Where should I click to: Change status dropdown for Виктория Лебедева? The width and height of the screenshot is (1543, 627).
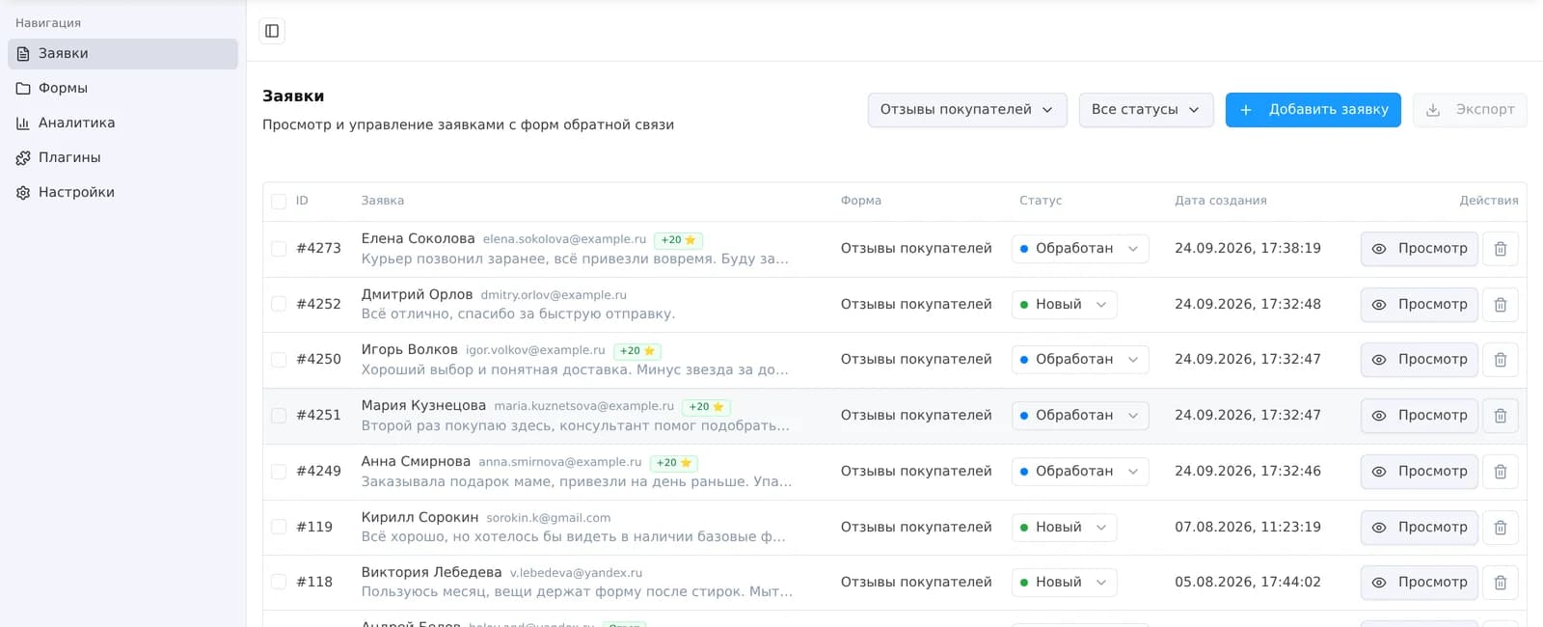point(1065,583)
